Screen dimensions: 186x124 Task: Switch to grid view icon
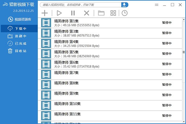click(113, 13)
